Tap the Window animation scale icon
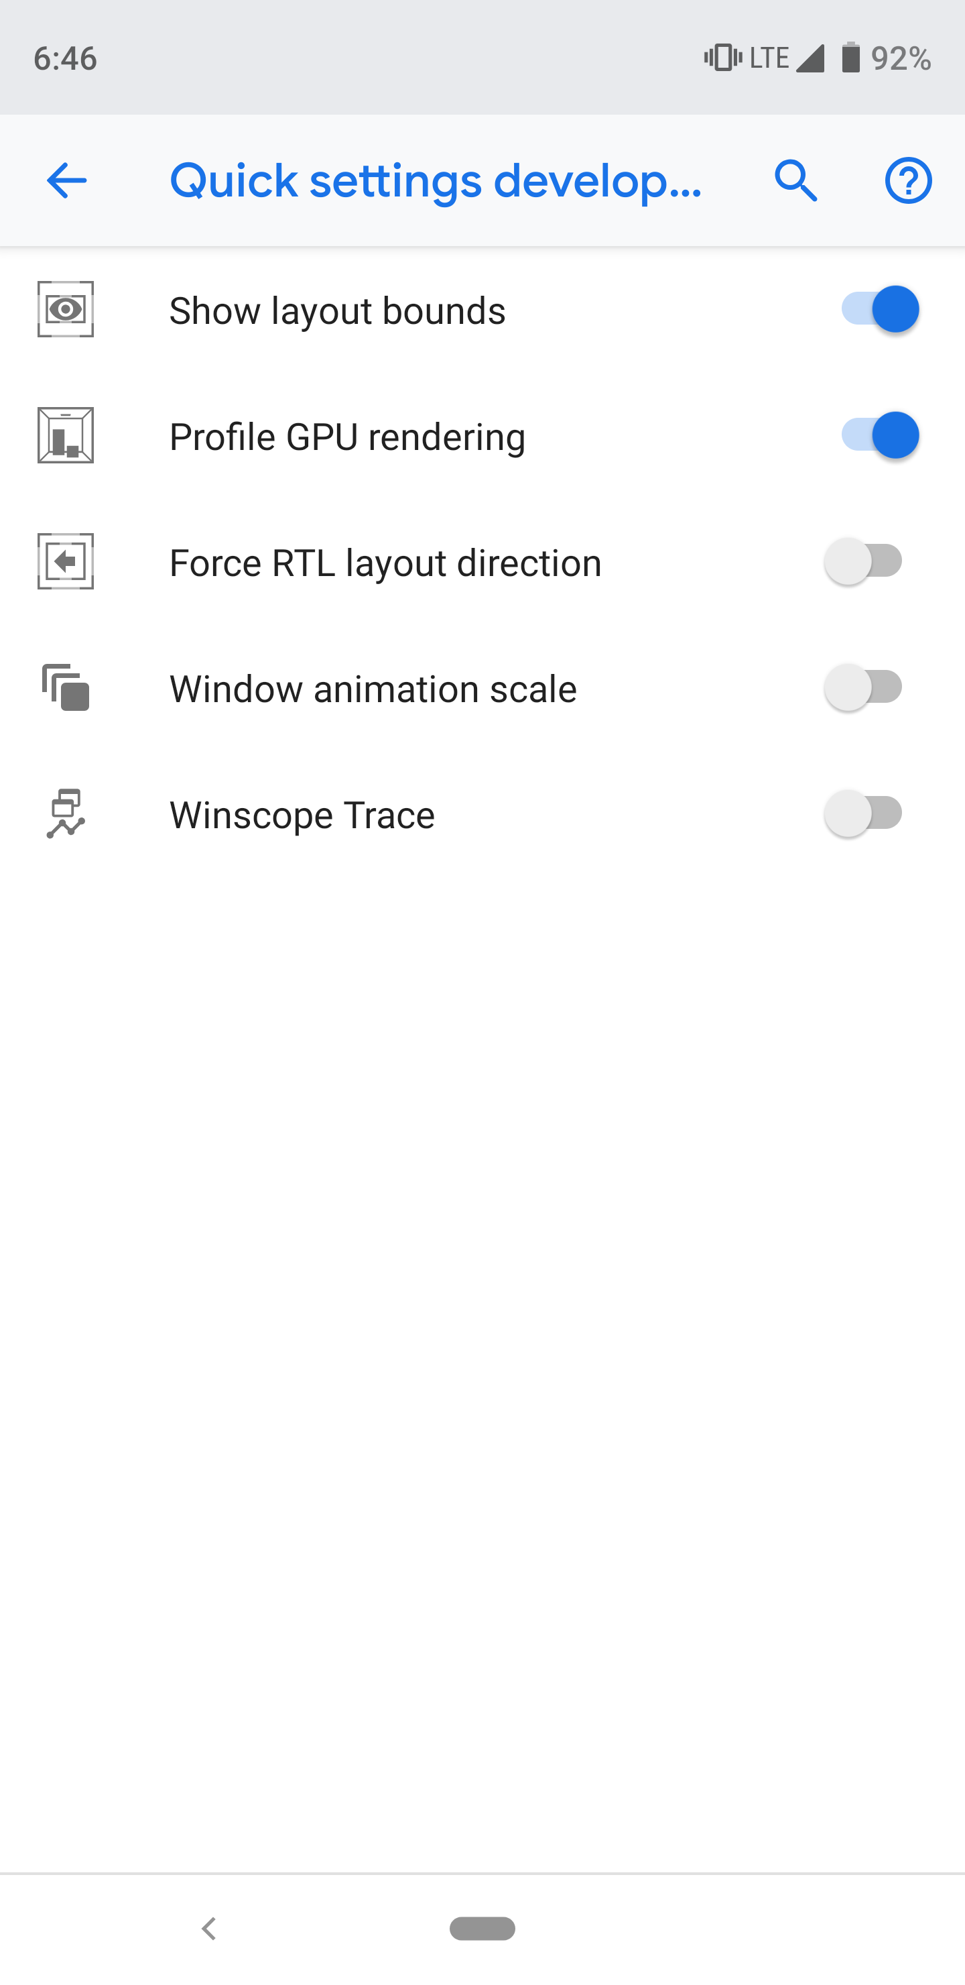Viewport: 965px width, 1985px height. [66, 687]
